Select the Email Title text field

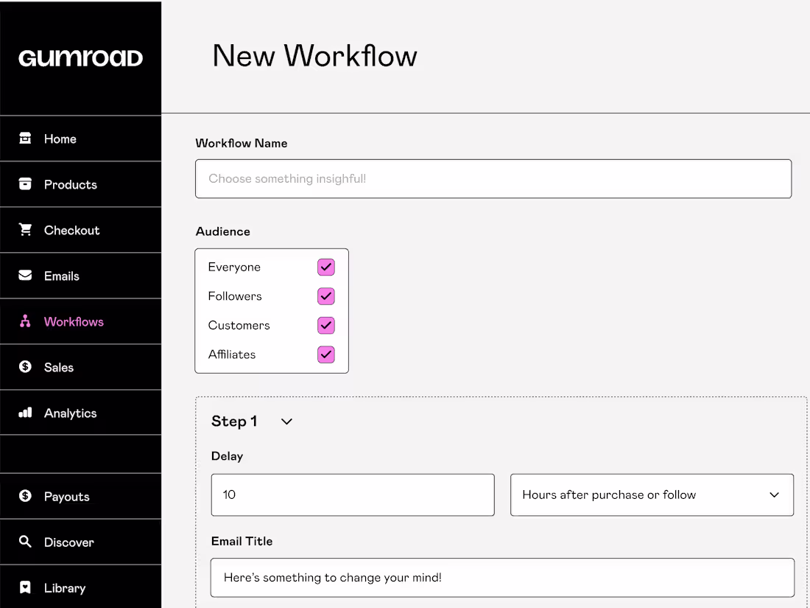click(x=502, y=578)
